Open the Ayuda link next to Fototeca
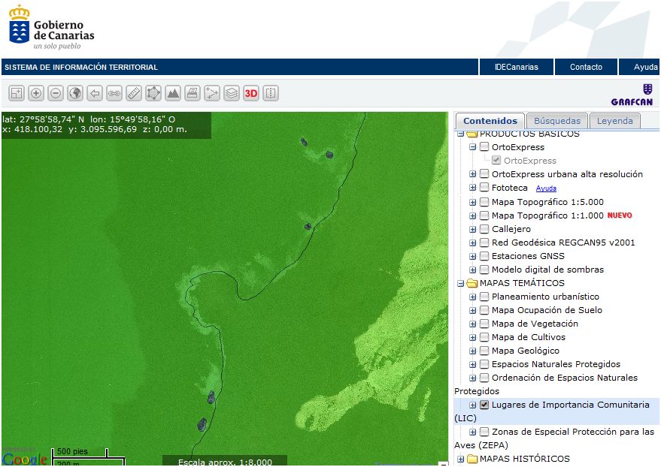Image resolution: width=661 pixels, height=467 pixels. coord(546,188)
